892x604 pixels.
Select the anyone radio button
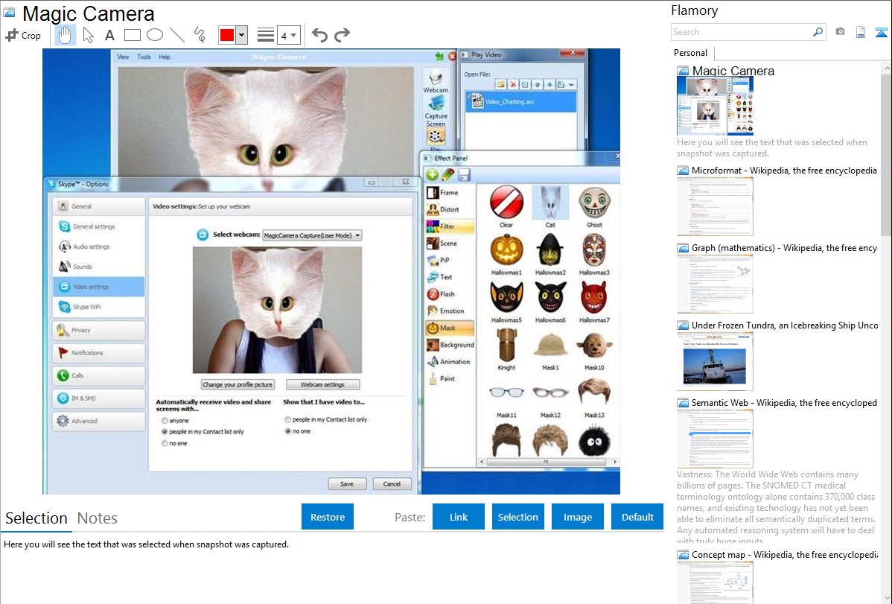165,421
